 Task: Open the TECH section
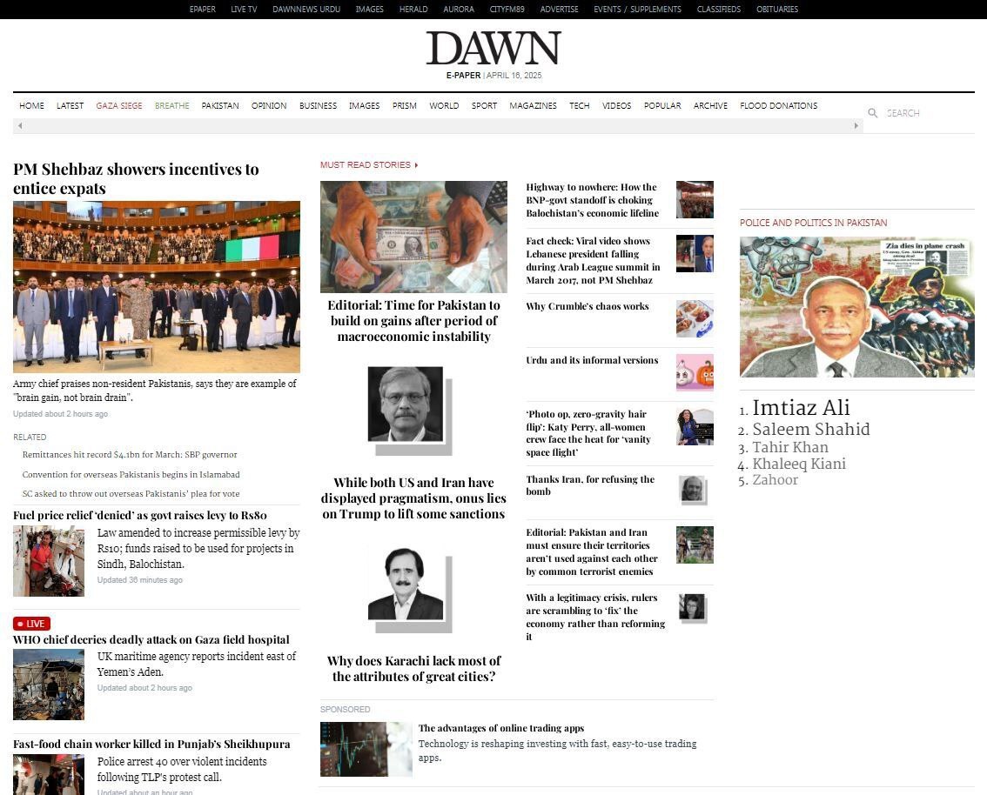coord(580,105)
